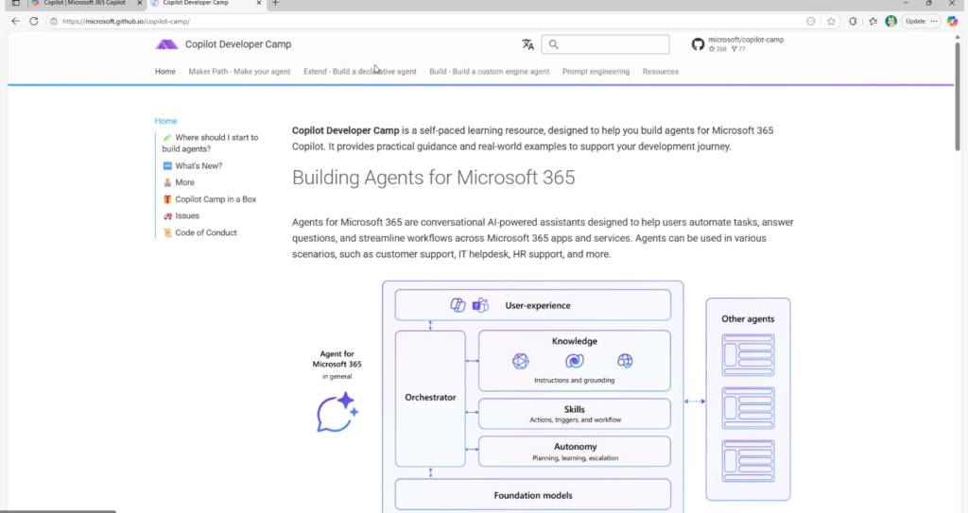Open the microsoft/copilot-camp repository link

[x=746, y=40]
